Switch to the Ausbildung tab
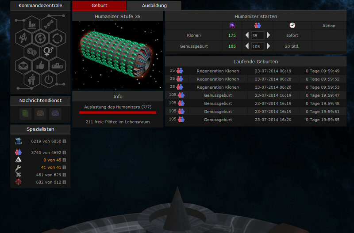The width and height of the screenshot is (354, 233). click(x=154, y=6)
